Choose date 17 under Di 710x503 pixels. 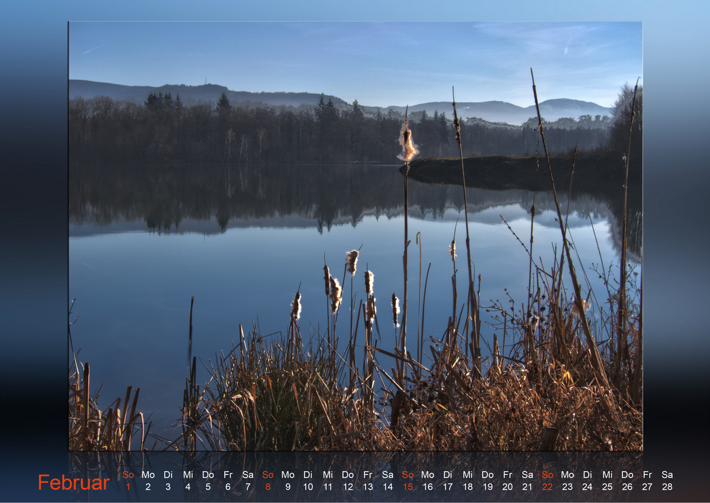[447, 487]
